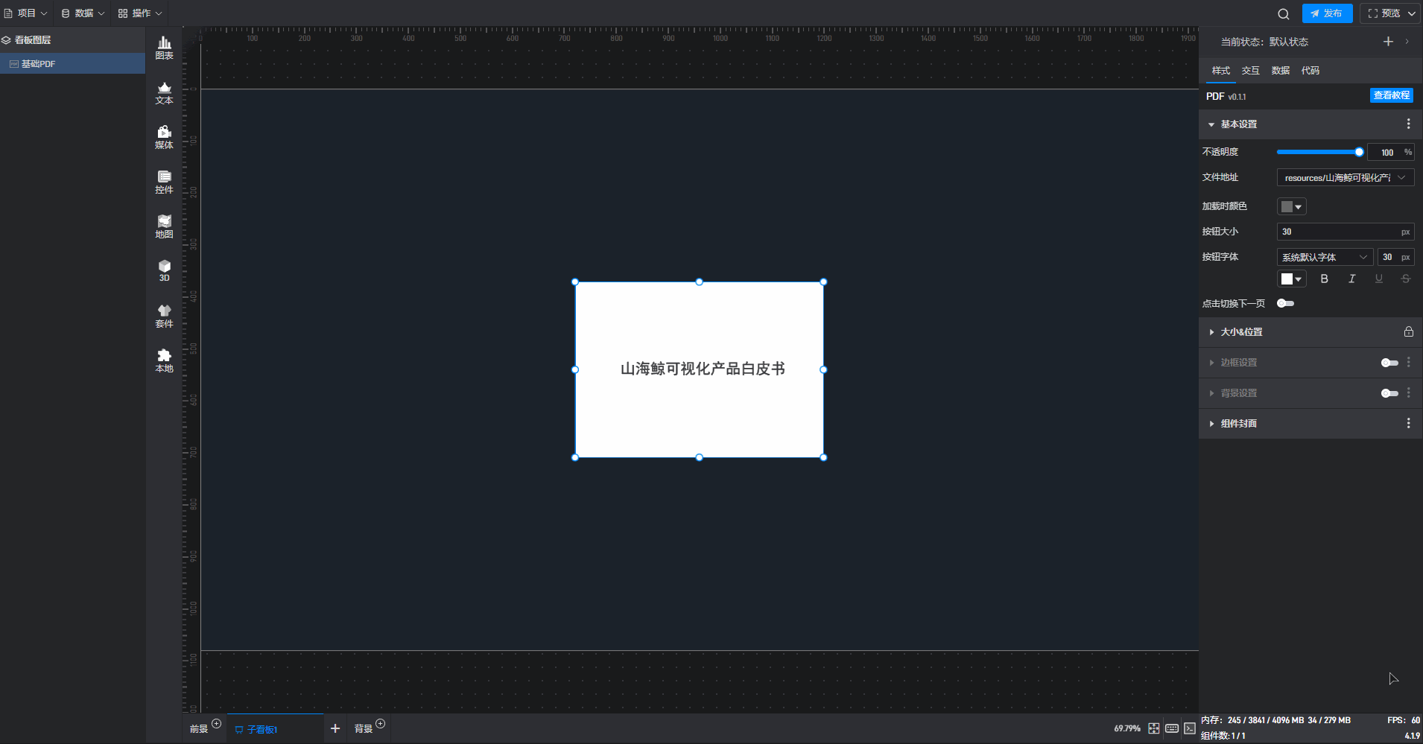The width and height of the screenshot is (1423, 744).
Task: Expand the 组件封面 section
Action: (1238, 424)
